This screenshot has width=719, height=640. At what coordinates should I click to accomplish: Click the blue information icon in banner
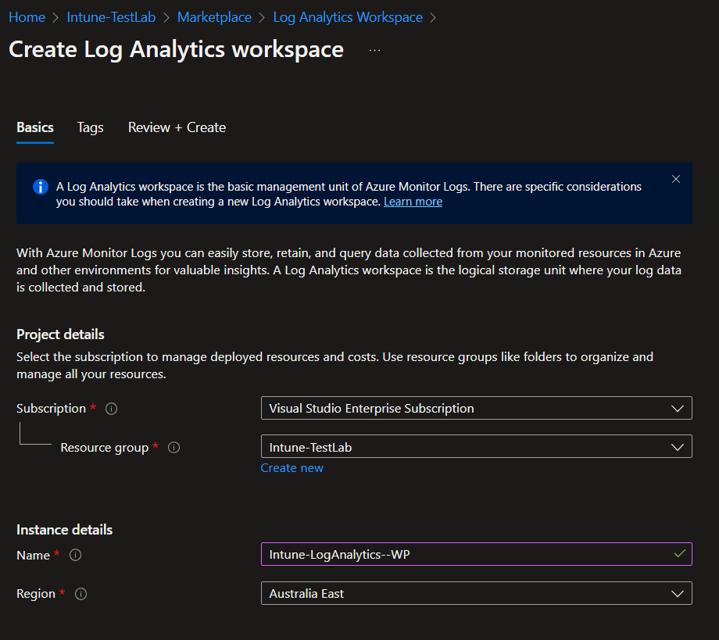point(40,188)
